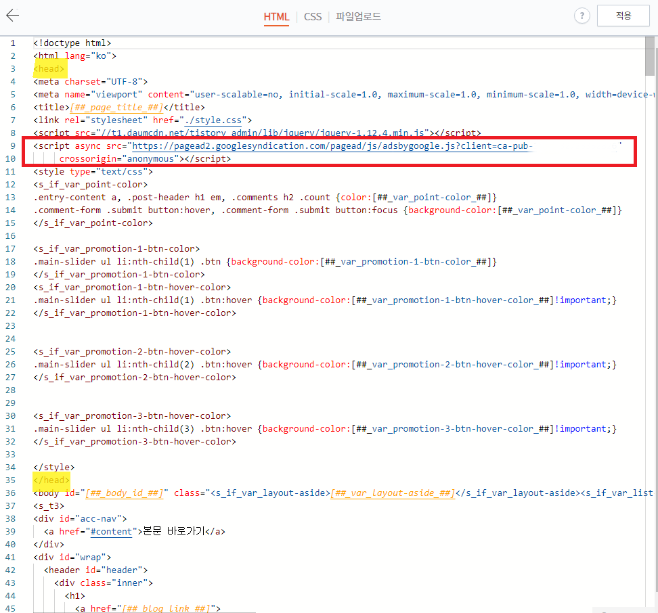This screenshot has width=658, height=613.
Task: Click the .entry-content a selector line
Action: 265,198
